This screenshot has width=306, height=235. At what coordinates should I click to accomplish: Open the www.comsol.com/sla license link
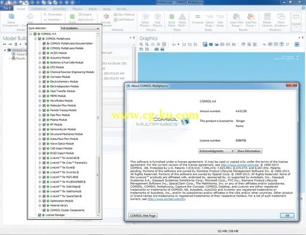(240, 165)
